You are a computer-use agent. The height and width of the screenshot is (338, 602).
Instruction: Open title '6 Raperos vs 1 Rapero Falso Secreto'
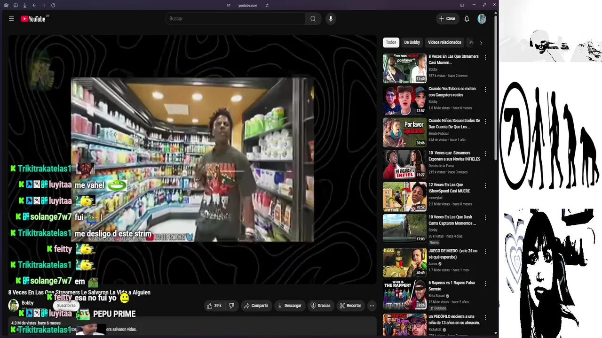[x=451, y=286]
